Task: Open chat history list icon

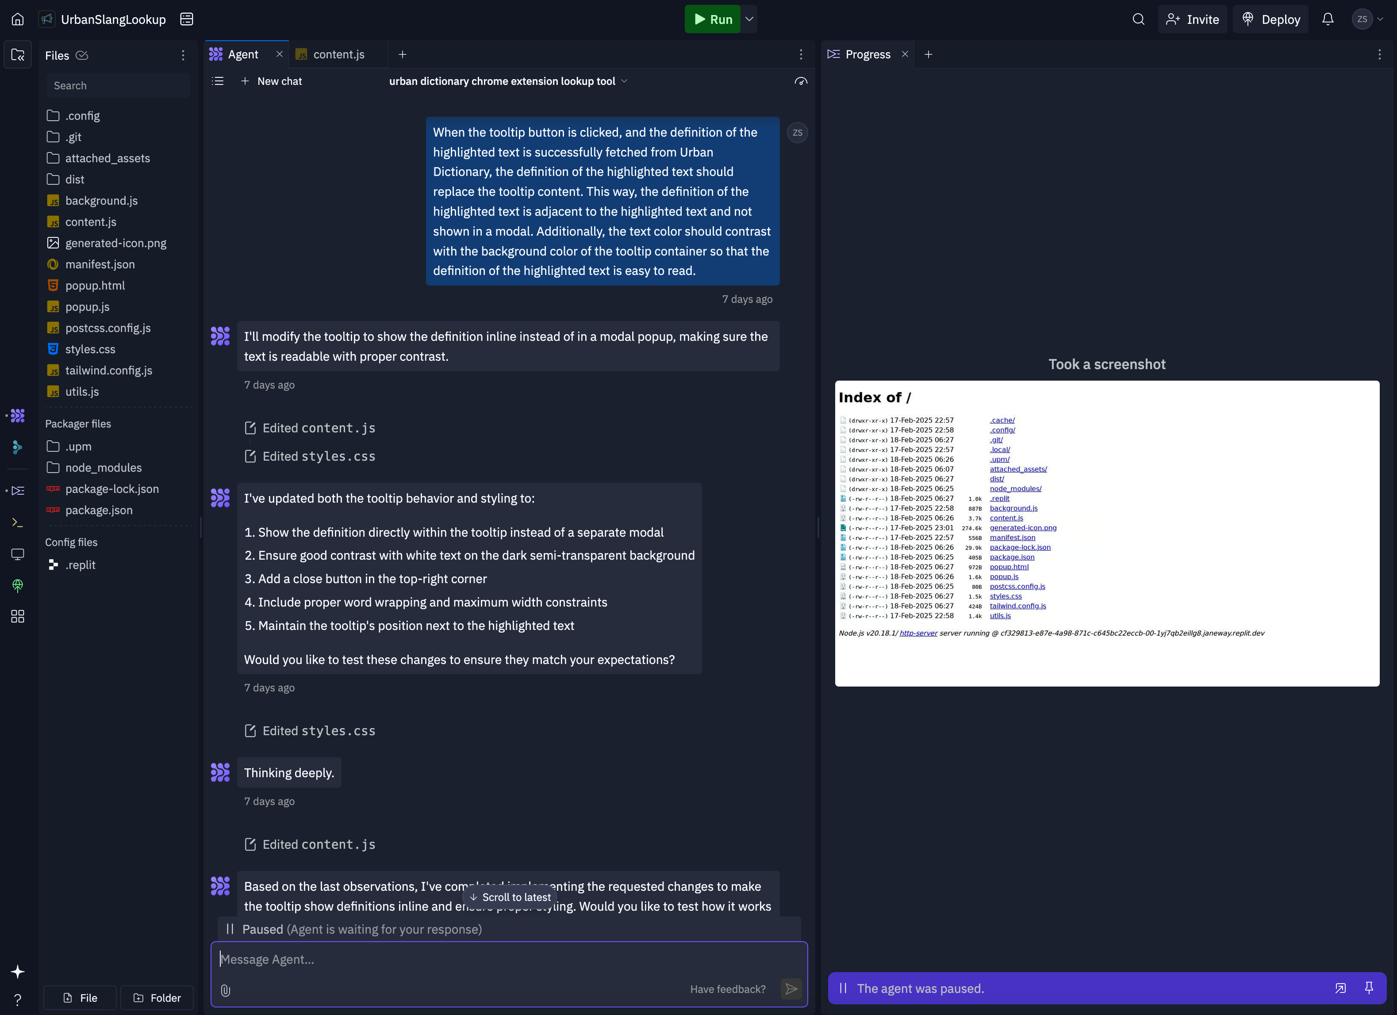Action: pyautogui.click(x=218, y=81)
